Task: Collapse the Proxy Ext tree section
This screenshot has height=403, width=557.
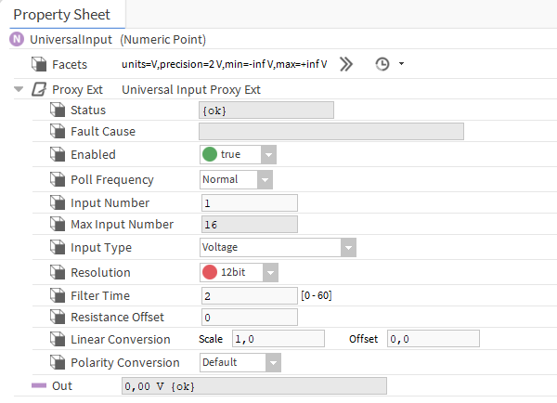Action: coord(19,90)
